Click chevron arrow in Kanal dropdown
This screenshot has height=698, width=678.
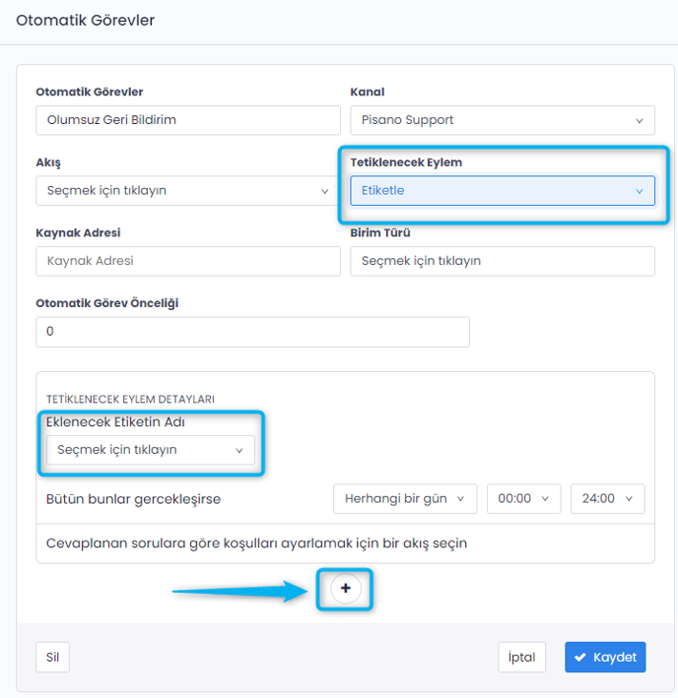(639, 121)
